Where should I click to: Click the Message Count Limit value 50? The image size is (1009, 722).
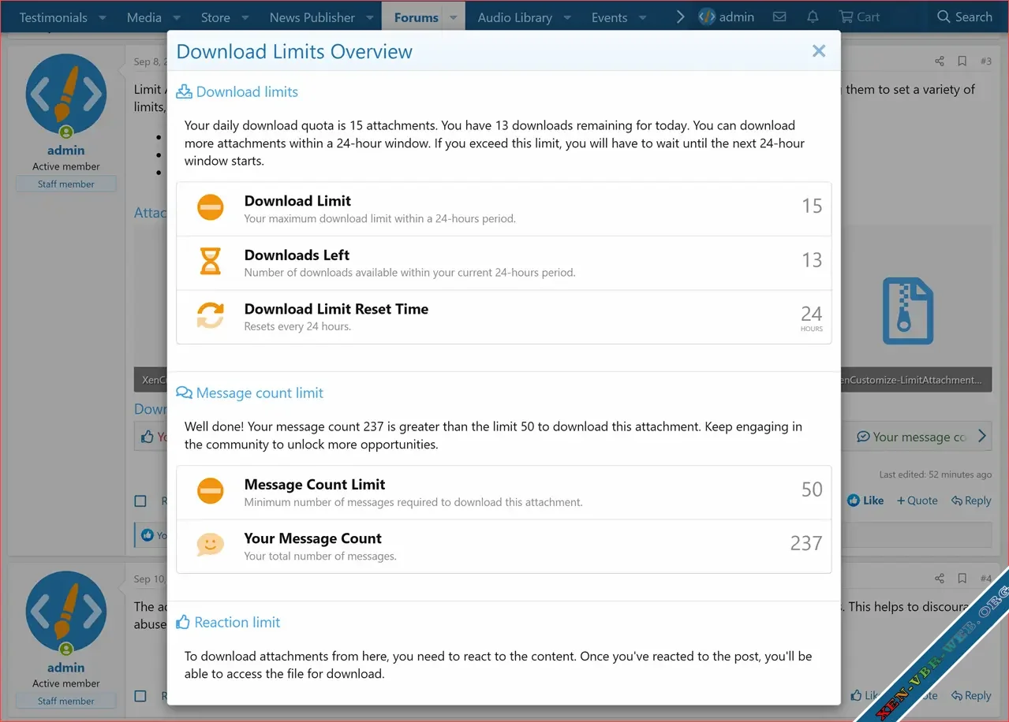pyautogui.click(x=812, y=489)
